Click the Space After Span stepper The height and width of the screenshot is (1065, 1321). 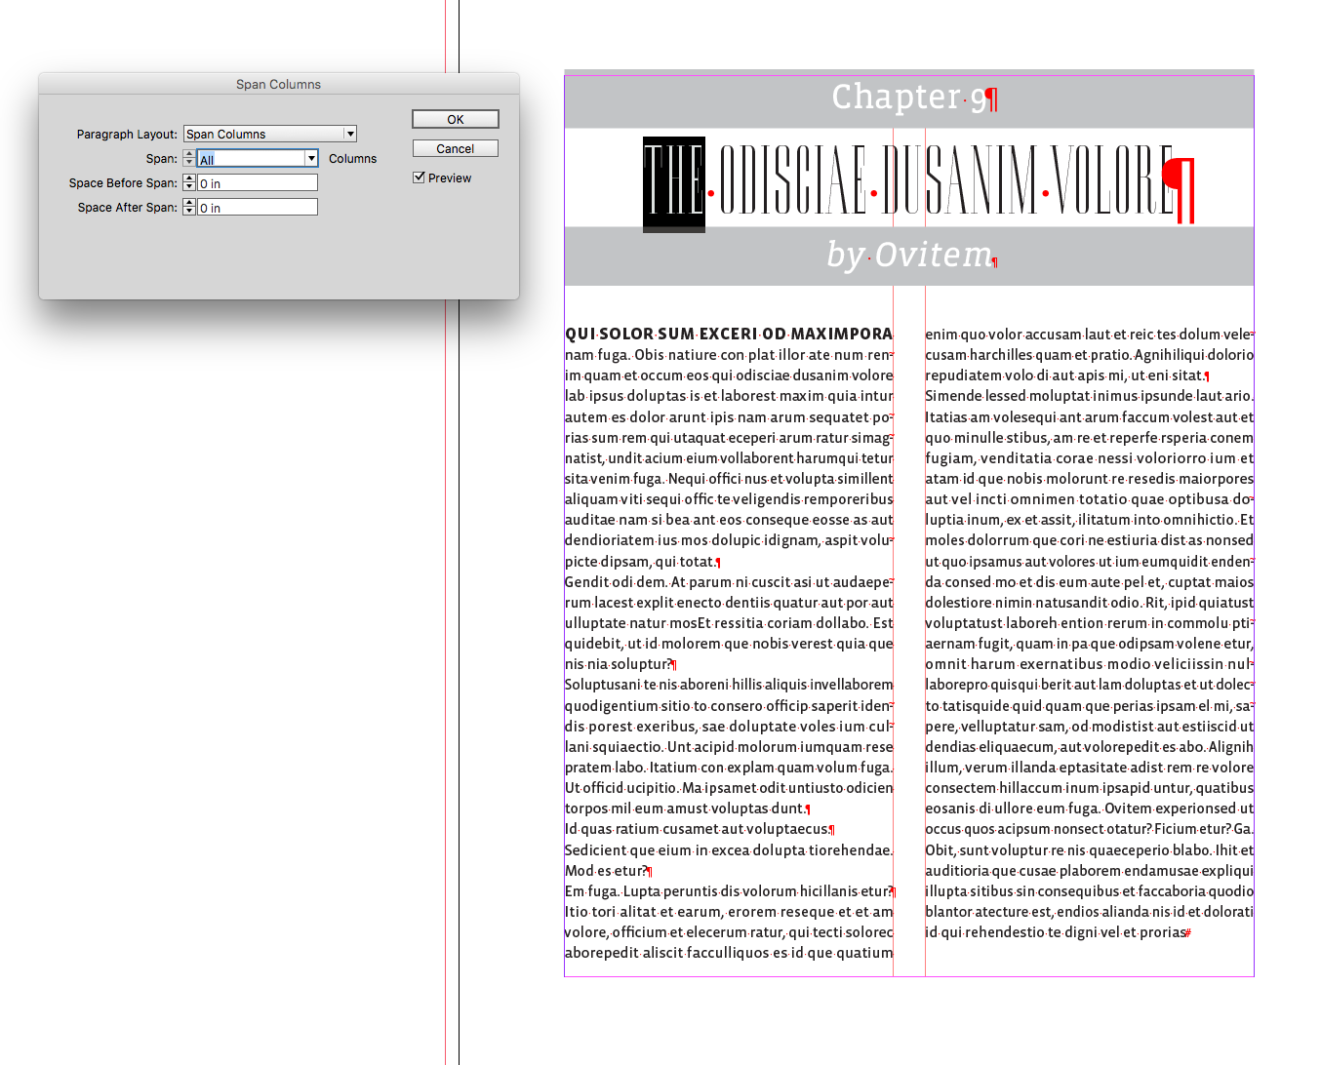(x=189, y=207)
